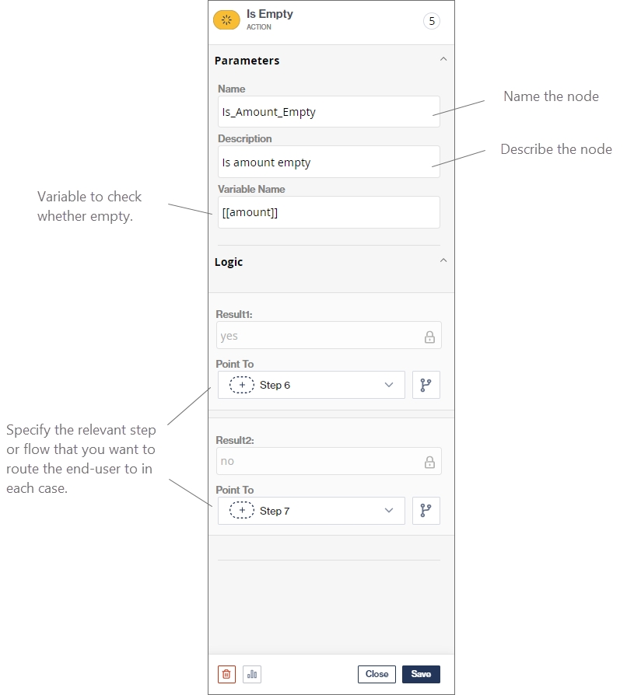Screen dimensions: 634x695
Task: Click the lock icon in Result1 field
Action: click(429, 337)
